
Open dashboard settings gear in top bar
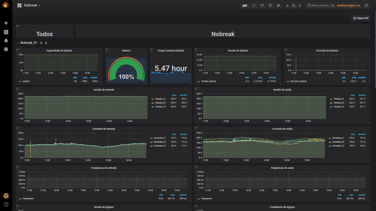pos(278,5)
